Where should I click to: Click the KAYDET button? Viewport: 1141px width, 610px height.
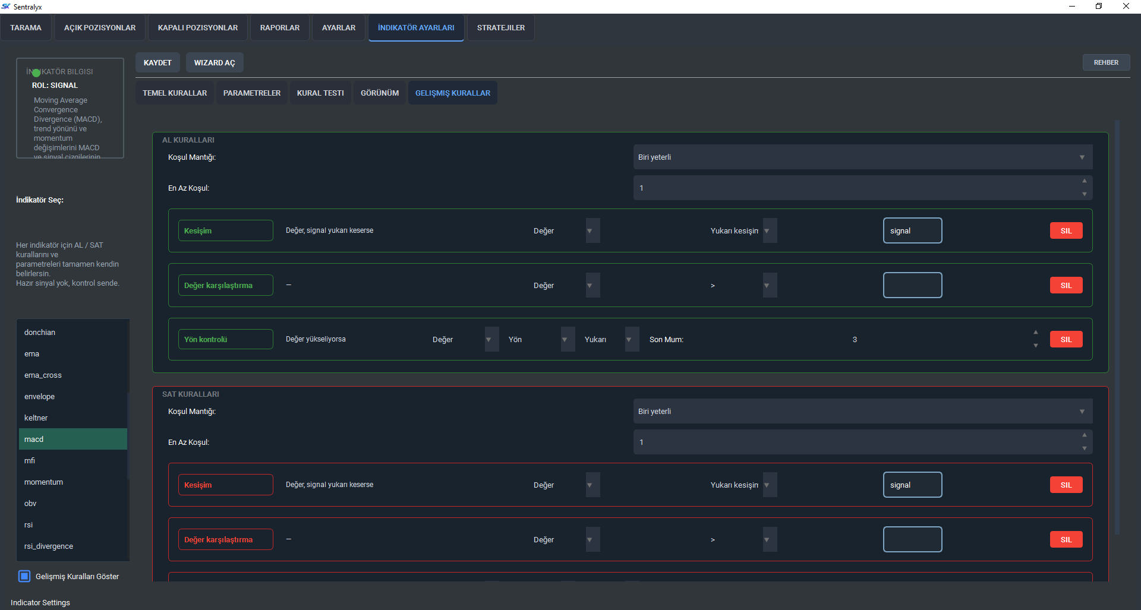[x=157, y=63]
